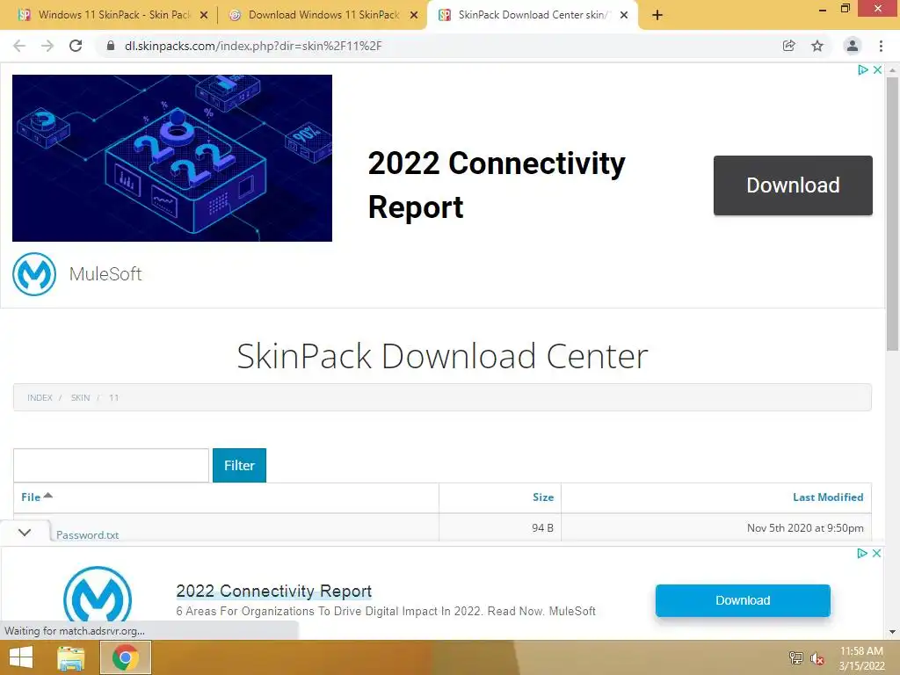Open Chrome profile avatar
The height and width of the screenshot is (675, 900).
pos(853,46)
